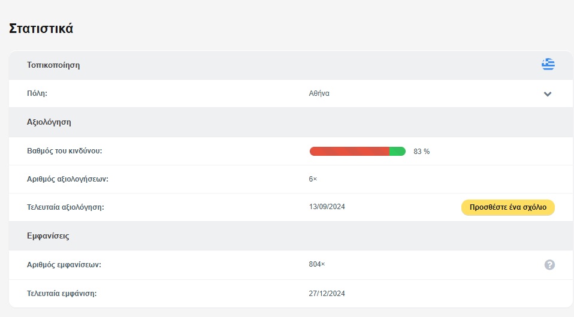Click the Αριθμός εμφανίσεων label
Screen dimensions: 574x317
pos(64,264)
